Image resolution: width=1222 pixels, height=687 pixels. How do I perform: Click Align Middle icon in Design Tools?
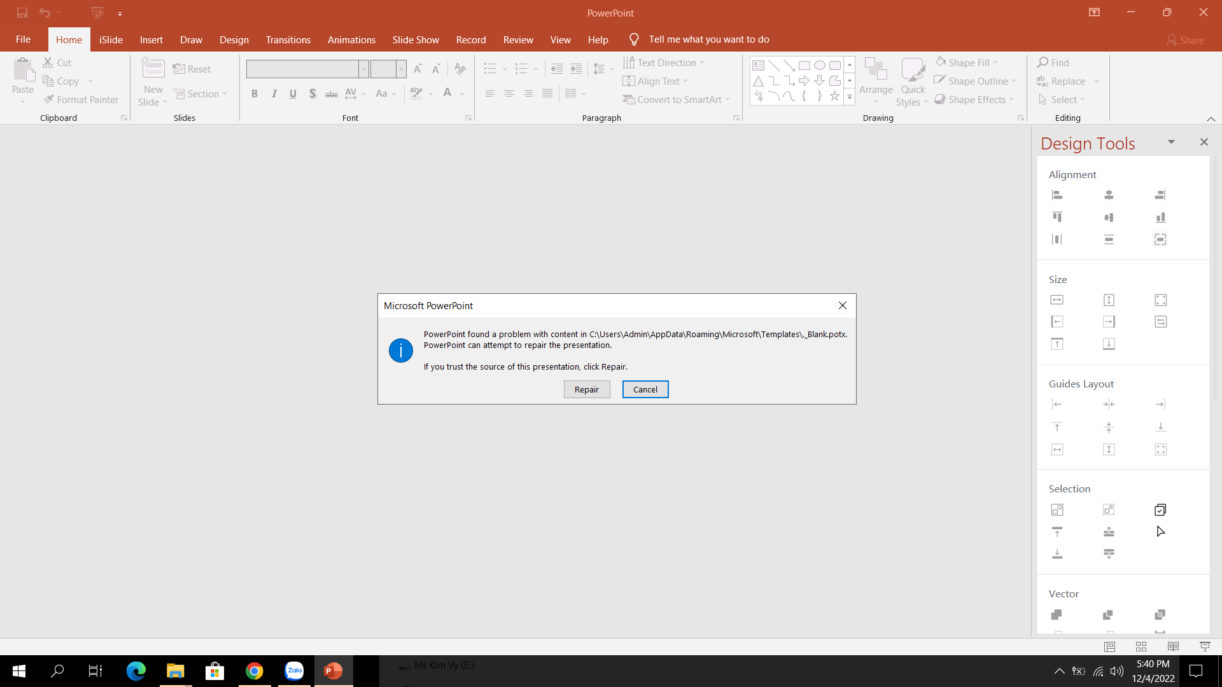pyautogui.click(x=1109, y=218)
